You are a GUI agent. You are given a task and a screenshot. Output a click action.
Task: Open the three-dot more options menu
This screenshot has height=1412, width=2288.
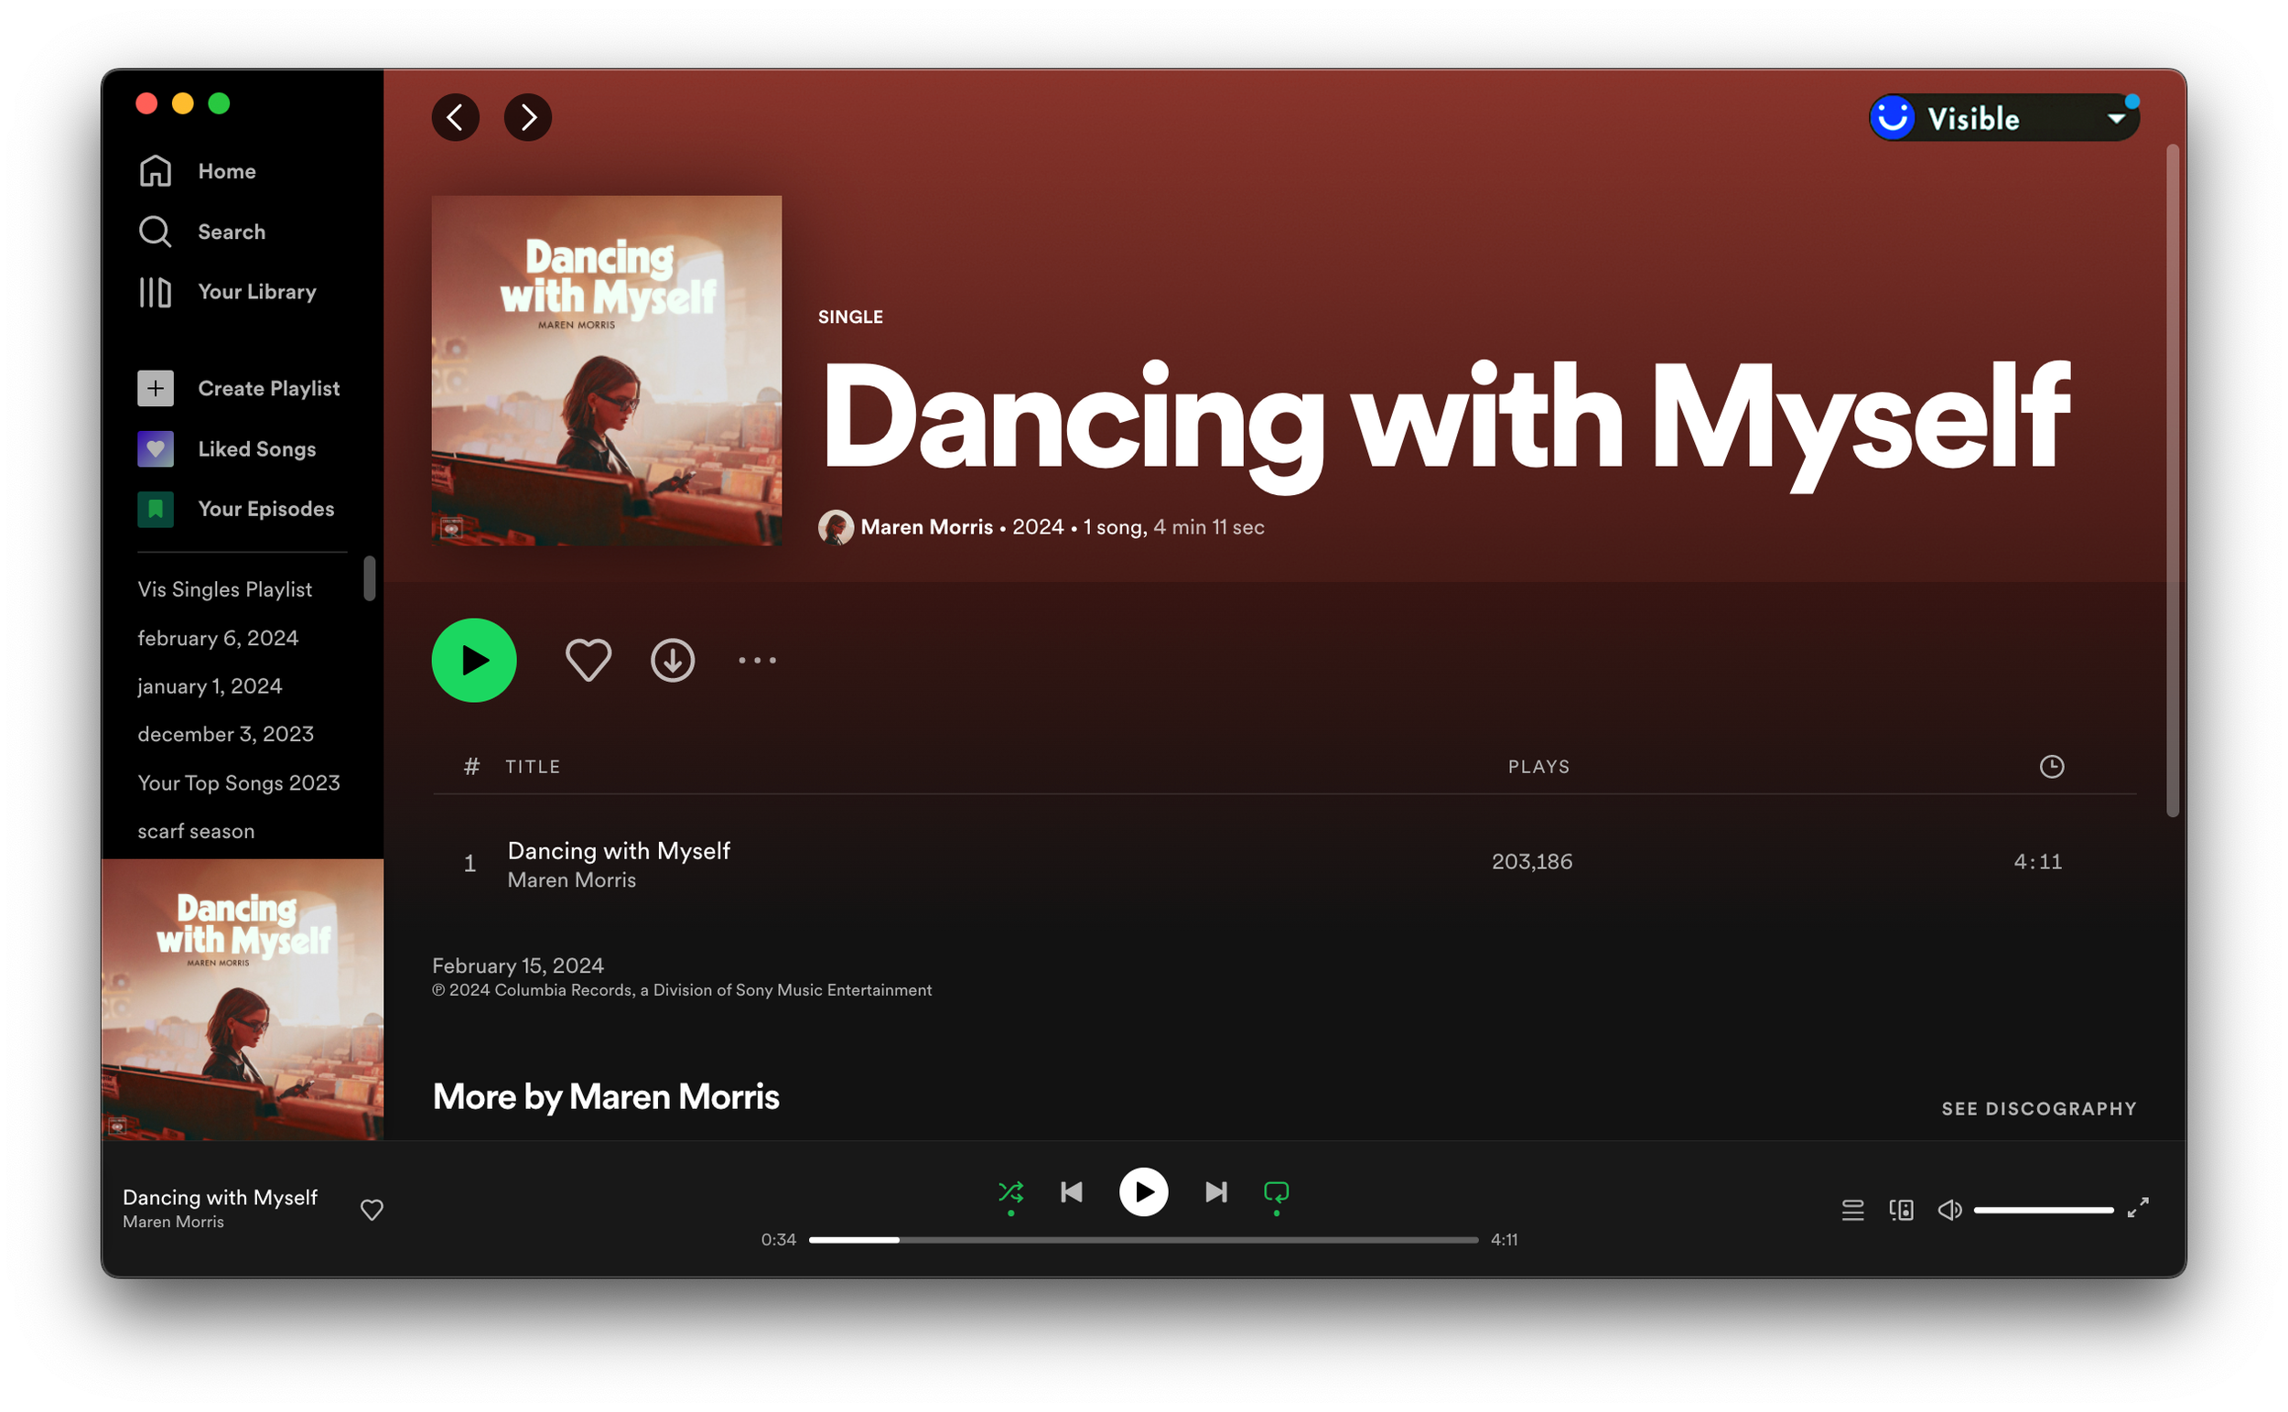pos(758,660)
